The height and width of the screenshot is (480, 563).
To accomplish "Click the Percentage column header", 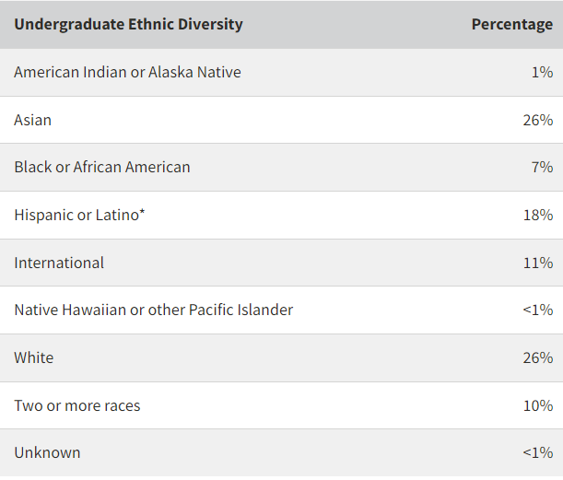I will (x=512, y=24).
